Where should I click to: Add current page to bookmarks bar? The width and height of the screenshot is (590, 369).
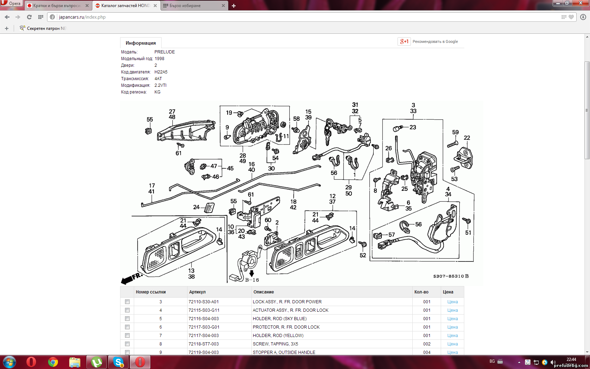click(x=7, y=28)
